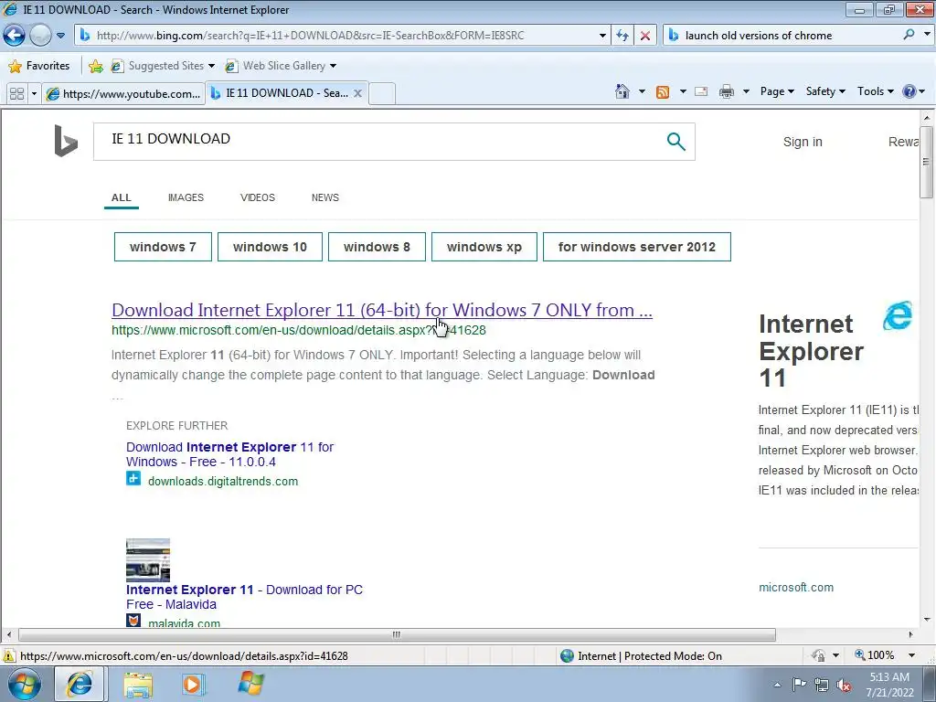This screenshot has height=702, width=936.
Task: Click the vertical scrollbar down arrow
Action: [x=927, y=620]
